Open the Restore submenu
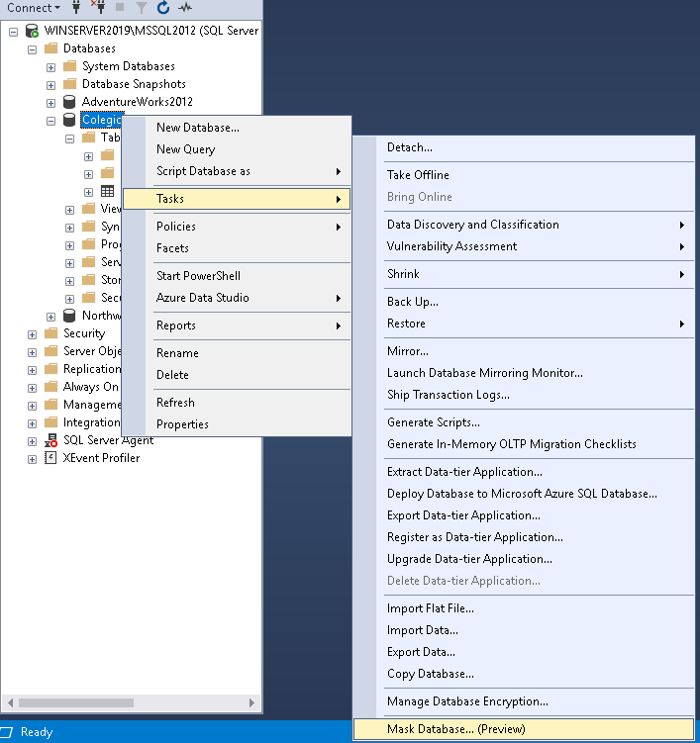 coord(524,324)
